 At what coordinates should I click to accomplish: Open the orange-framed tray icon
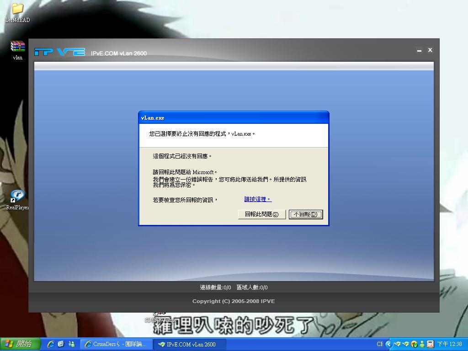tap(430, 344)
